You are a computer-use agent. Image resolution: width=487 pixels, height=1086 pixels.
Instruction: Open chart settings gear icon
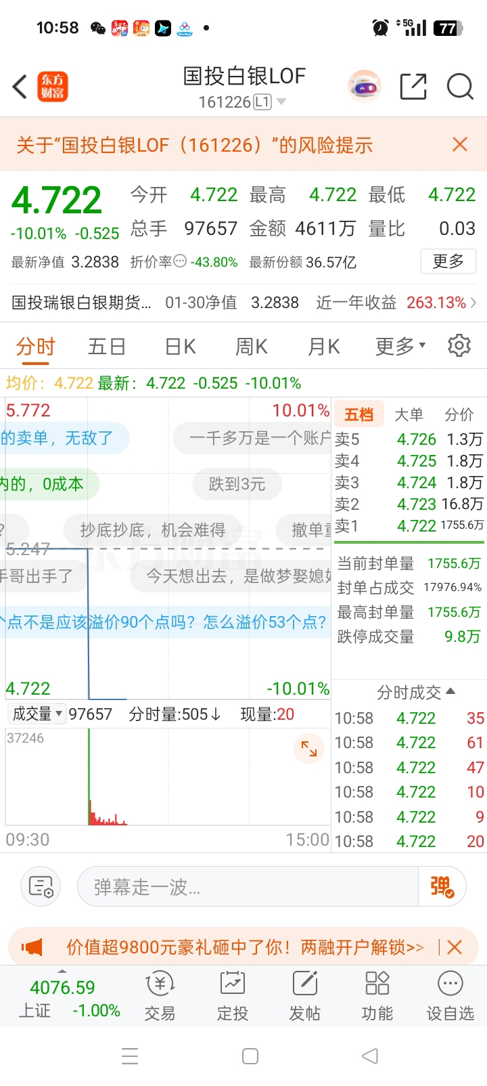coord(459,345)
